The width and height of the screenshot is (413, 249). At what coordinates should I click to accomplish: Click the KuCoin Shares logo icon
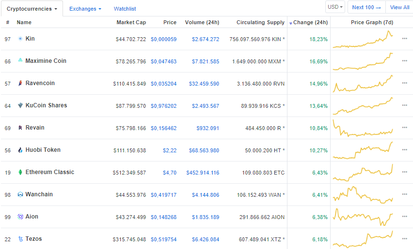click(x=20, y=105)
